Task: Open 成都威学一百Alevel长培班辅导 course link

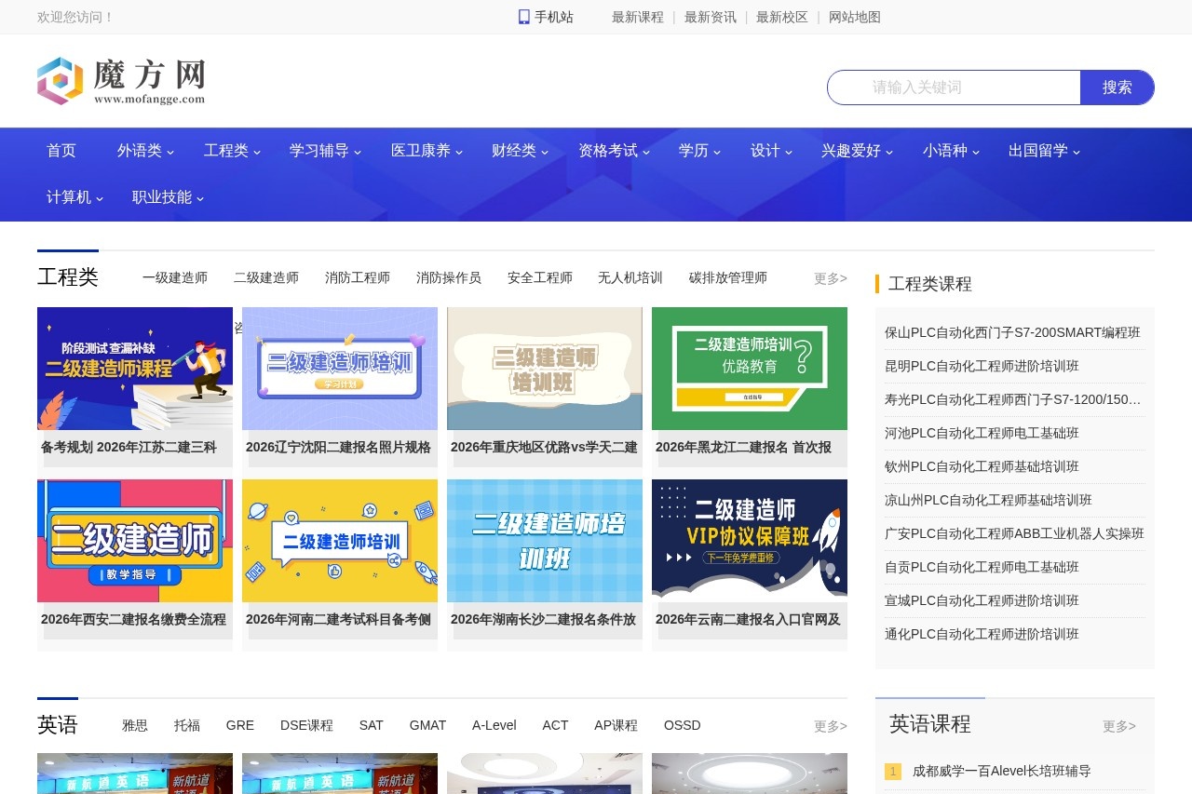Action: pyautogui.click(x=999, y=771)
